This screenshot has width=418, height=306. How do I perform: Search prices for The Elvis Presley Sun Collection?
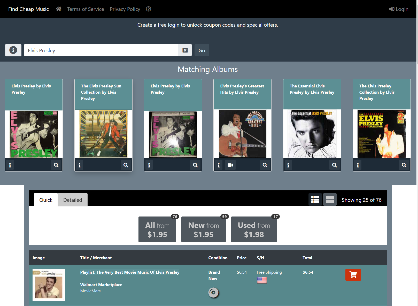pos(126,165)
